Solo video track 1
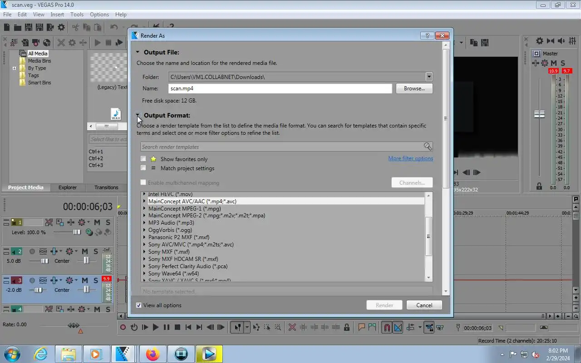 click(x=108, y=222)
